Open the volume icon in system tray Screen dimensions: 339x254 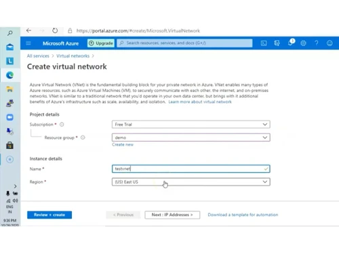[16, 200]
